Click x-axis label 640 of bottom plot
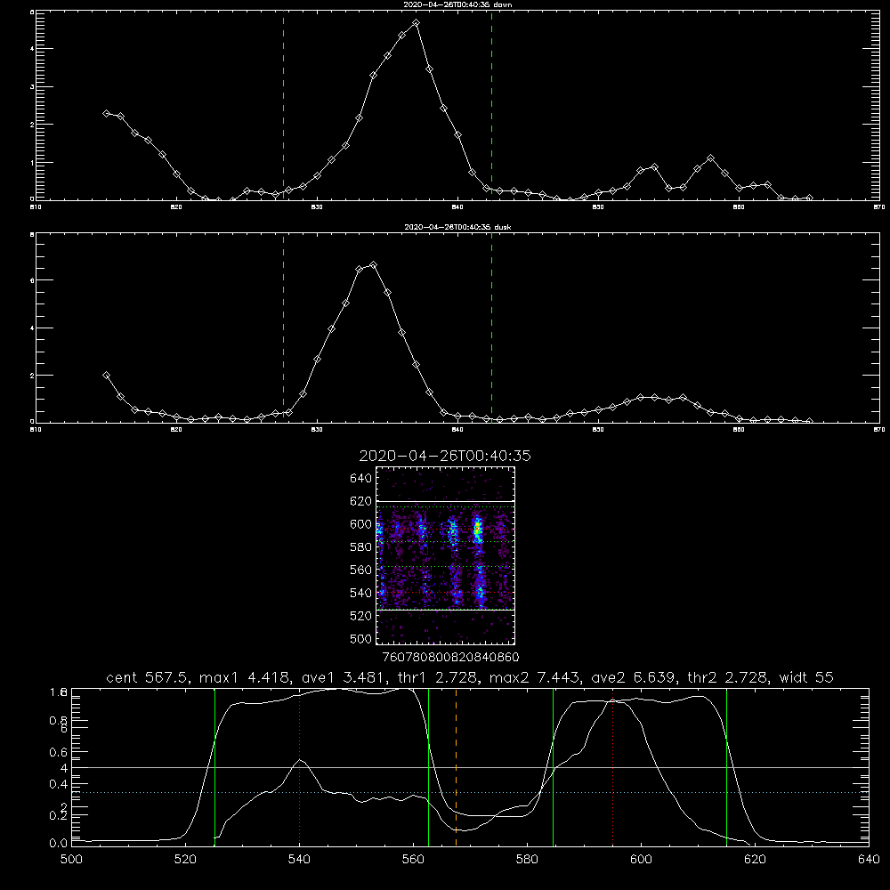The image size is (890, 890). [x=869, y=860]
